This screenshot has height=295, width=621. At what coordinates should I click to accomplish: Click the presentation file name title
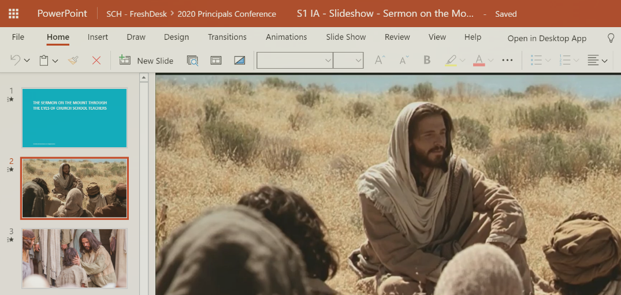pyautogui.click(x=385, y=13)
